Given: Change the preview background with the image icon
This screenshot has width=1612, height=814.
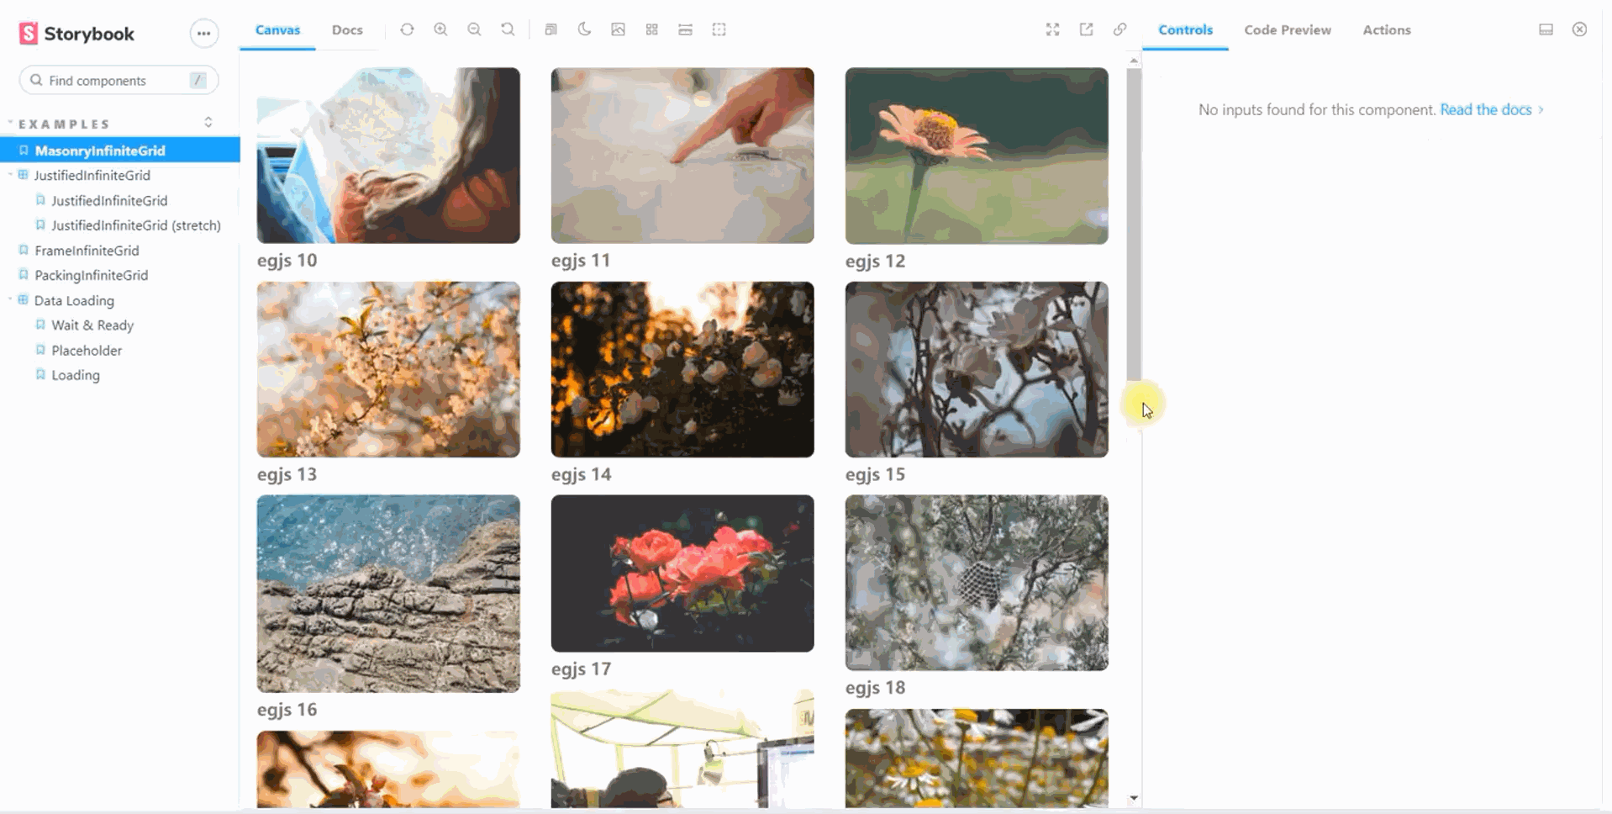Looking at the screenshot, I should tap(618, 29).
